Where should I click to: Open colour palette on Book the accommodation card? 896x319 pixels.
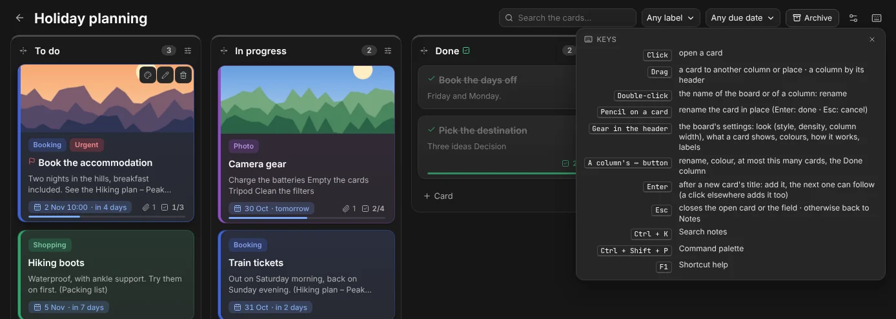(x=147, y=76)
